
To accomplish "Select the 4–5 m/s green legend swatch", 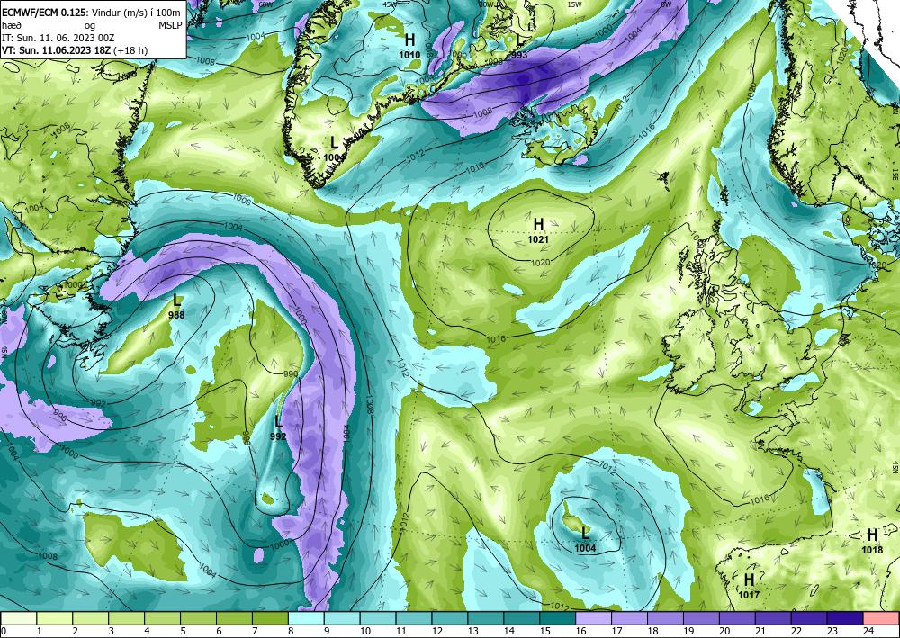I will click(162, 618).
